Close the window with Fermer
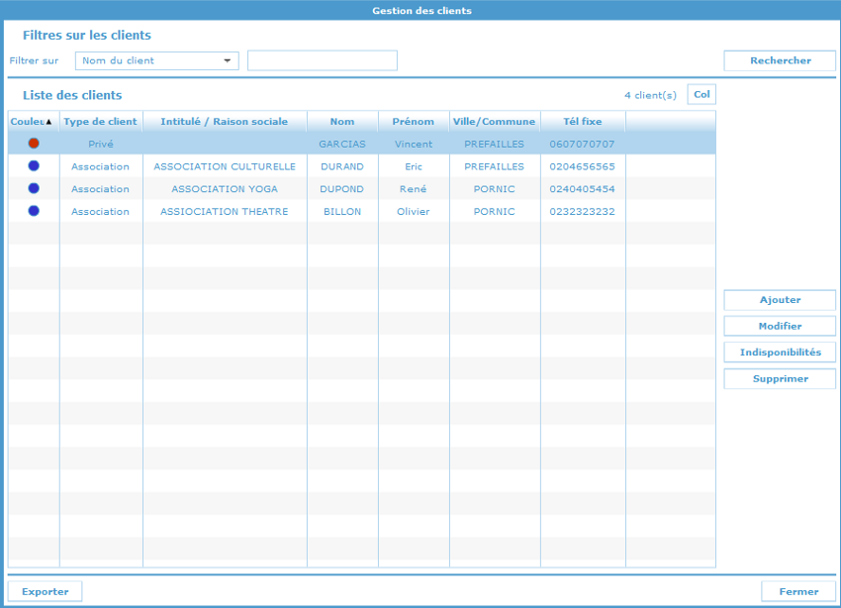This screenshot has height=608, width=841. coord(798,591)
